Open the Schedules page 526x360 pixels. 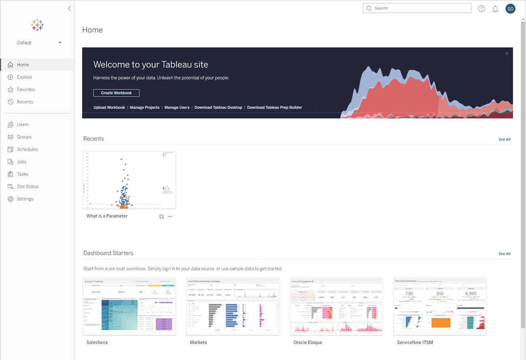[x=27, y=149]
